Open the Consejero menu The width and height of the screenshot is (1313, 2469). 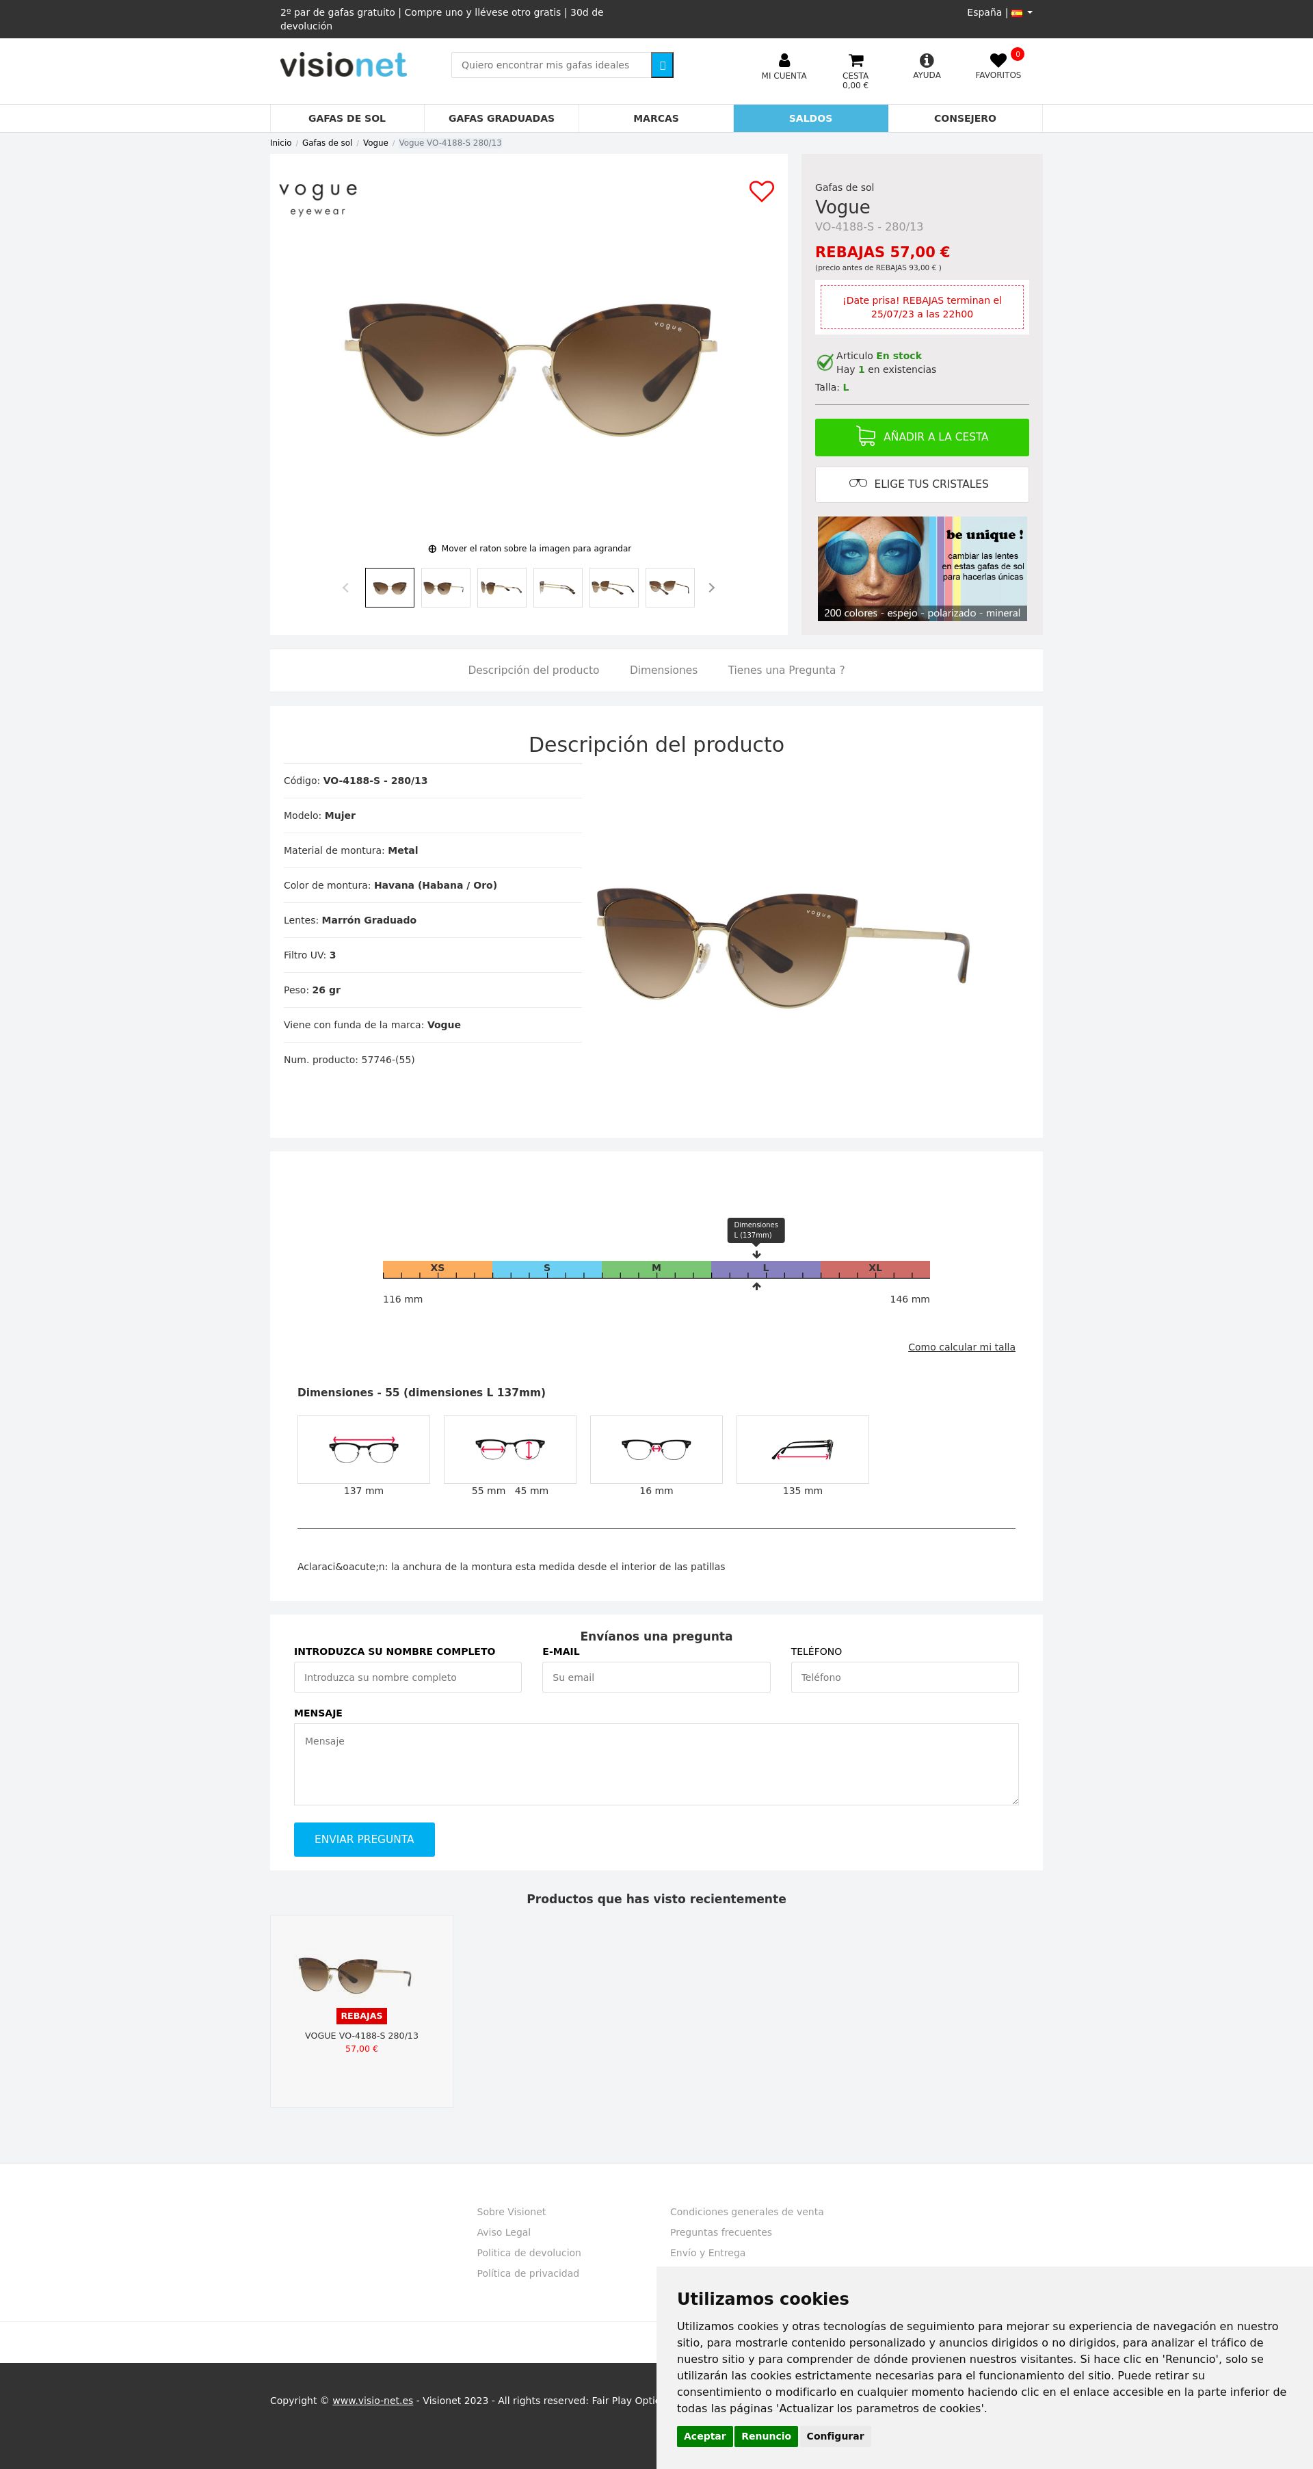coord(965,118)
